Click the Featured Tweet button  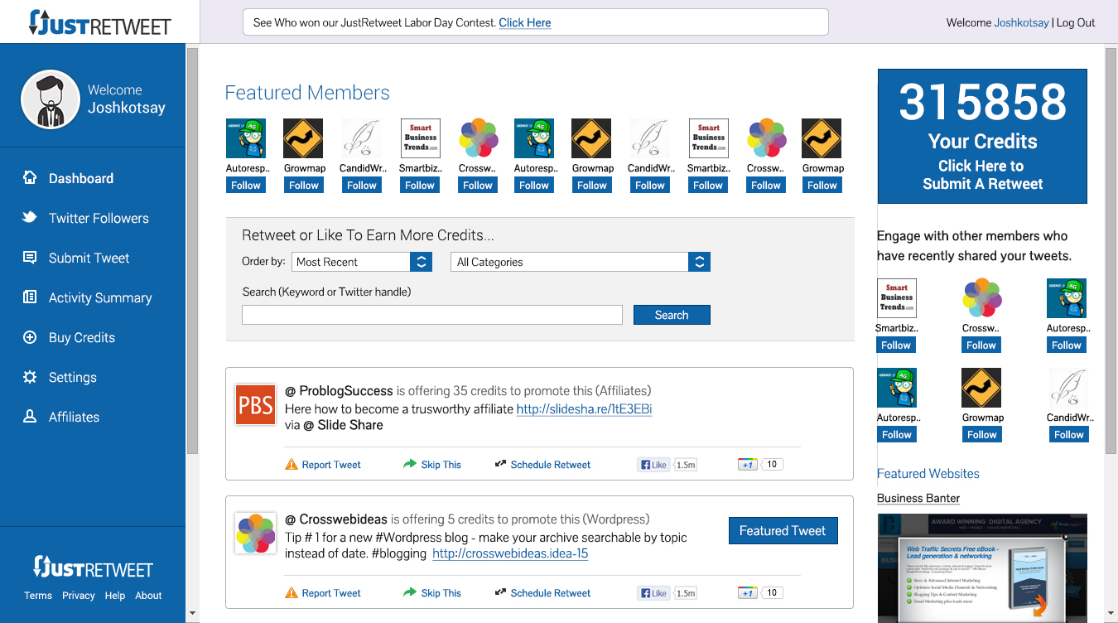click(783, 531)
